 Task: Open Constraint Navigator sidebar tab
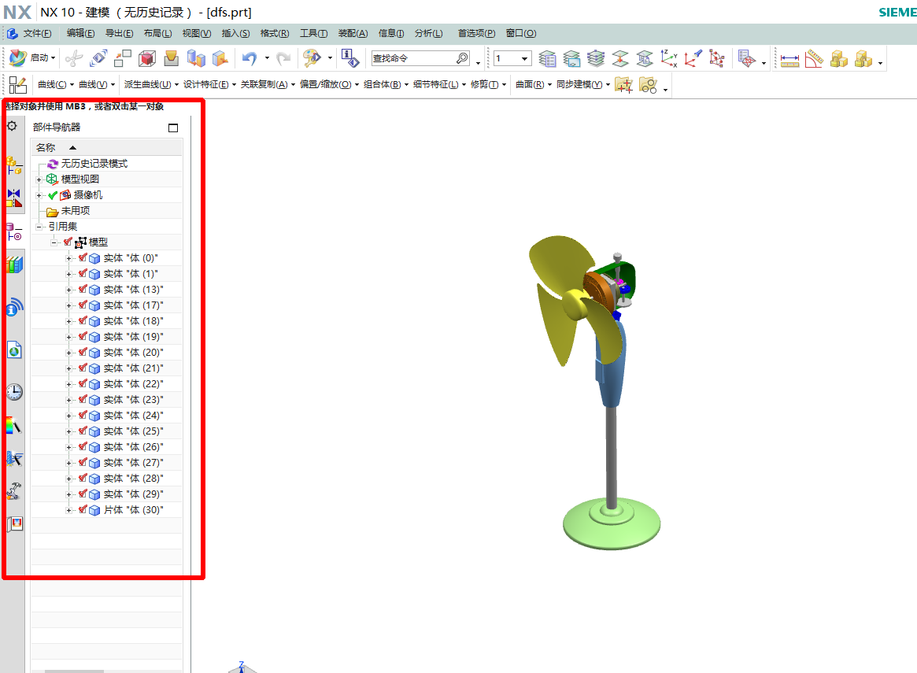[x=15, y=198]
